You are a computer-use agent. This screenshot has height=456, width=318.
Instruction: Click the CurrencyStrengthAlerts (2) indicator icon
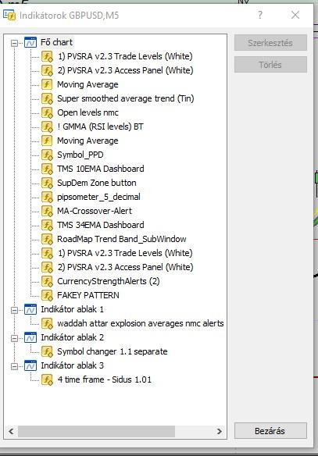(47, 281)
